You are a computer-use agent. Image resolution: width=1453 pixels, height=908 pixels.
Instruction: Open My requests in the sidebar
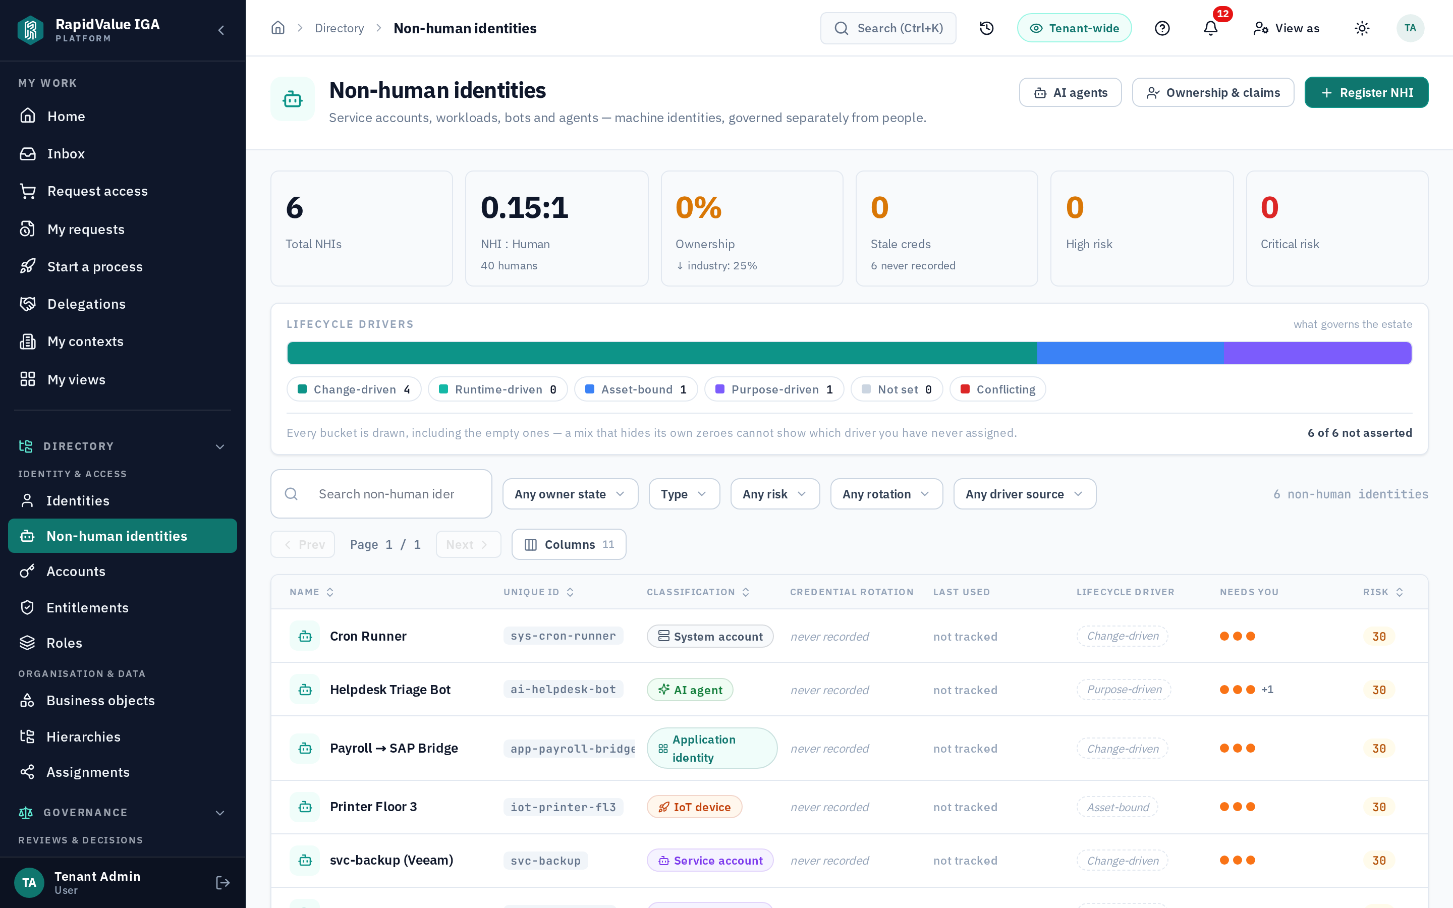pos(123,229)
